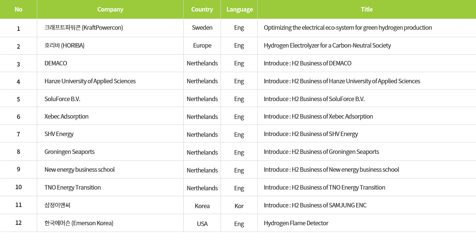
Task: Open 'H2 Business of SHV Energy' title
Action: 311,134
